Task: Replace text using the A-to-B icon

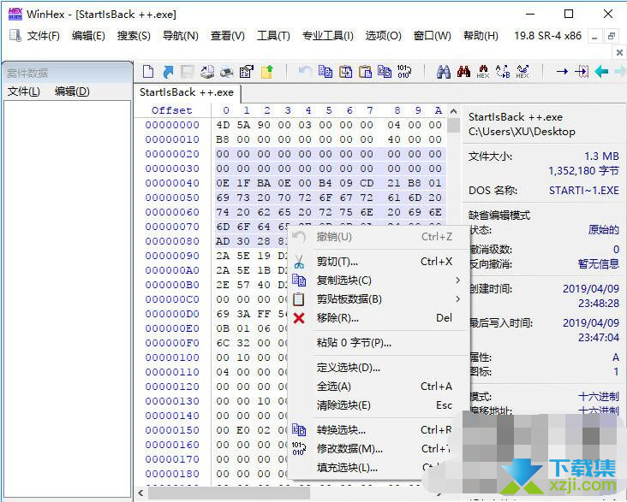Action: click(503, 72)
